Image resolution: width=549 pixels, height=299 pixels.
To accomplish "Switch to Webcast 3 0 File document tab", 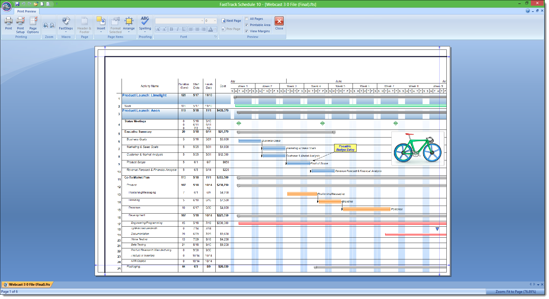I will [27, 285].
